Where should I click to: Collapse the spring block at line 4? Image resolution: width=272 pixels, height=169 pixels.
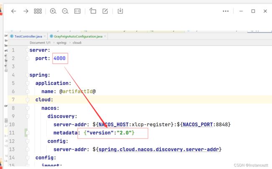27,75
